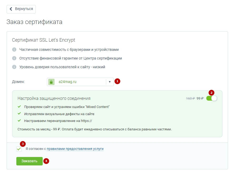Click the crossed-out 160 ₽ price
Screen dimensions: 229x172
[191, 99]
